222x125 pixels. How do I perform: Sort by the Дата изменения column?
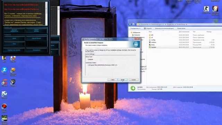tap(184, 32)
